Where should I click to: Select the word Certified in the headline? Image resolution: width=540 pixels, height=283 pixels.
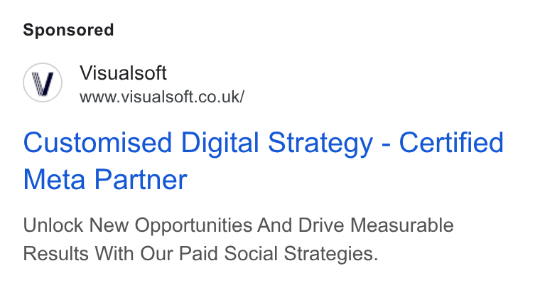tap(451, 142)
